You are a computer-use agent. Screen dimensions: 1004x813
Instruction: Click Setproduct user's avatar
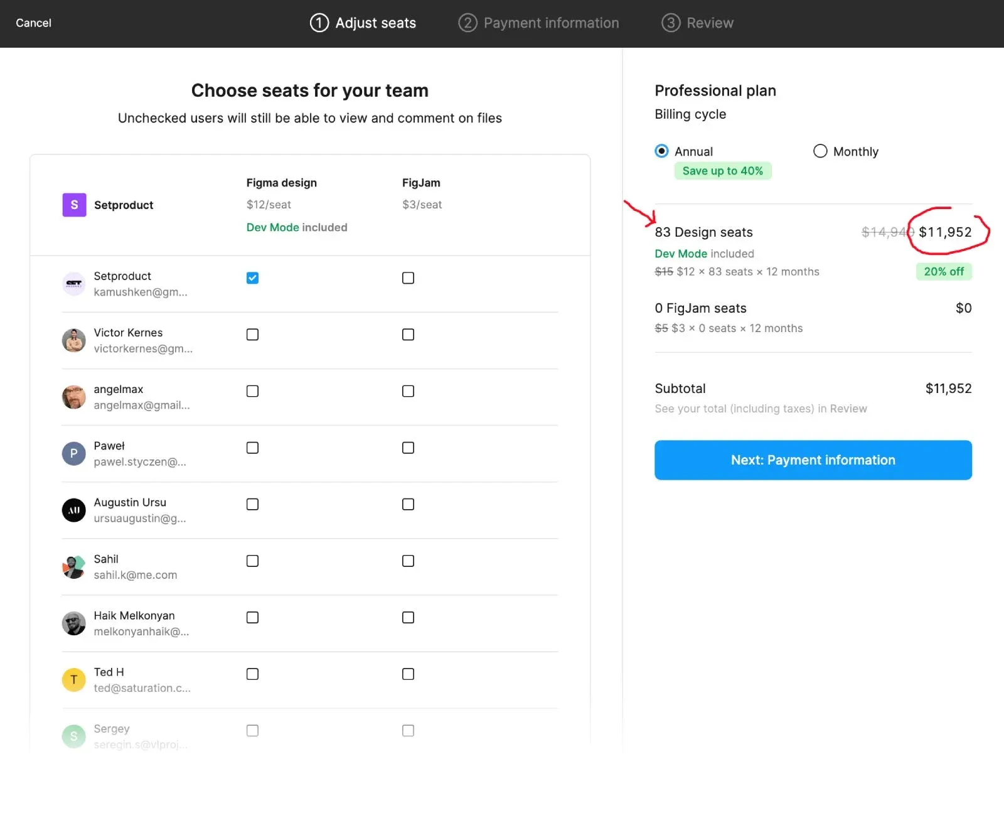74,284
